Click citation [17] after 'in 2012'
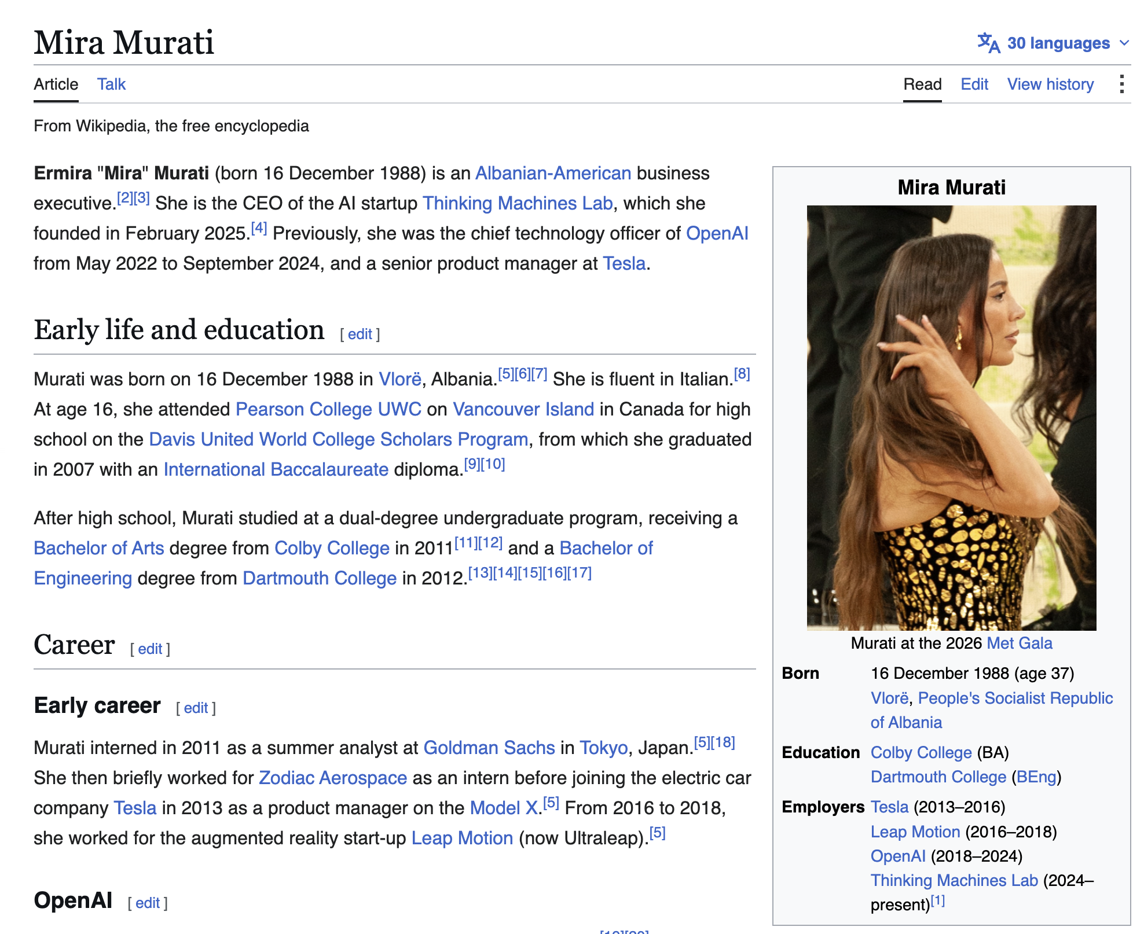Viewport: 1144px width, 934px height. 580,573
